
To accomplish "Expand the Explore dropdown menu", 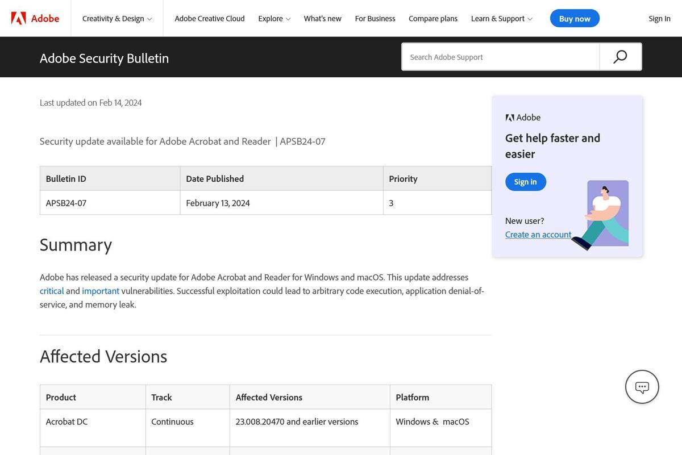I will (275, 18).
